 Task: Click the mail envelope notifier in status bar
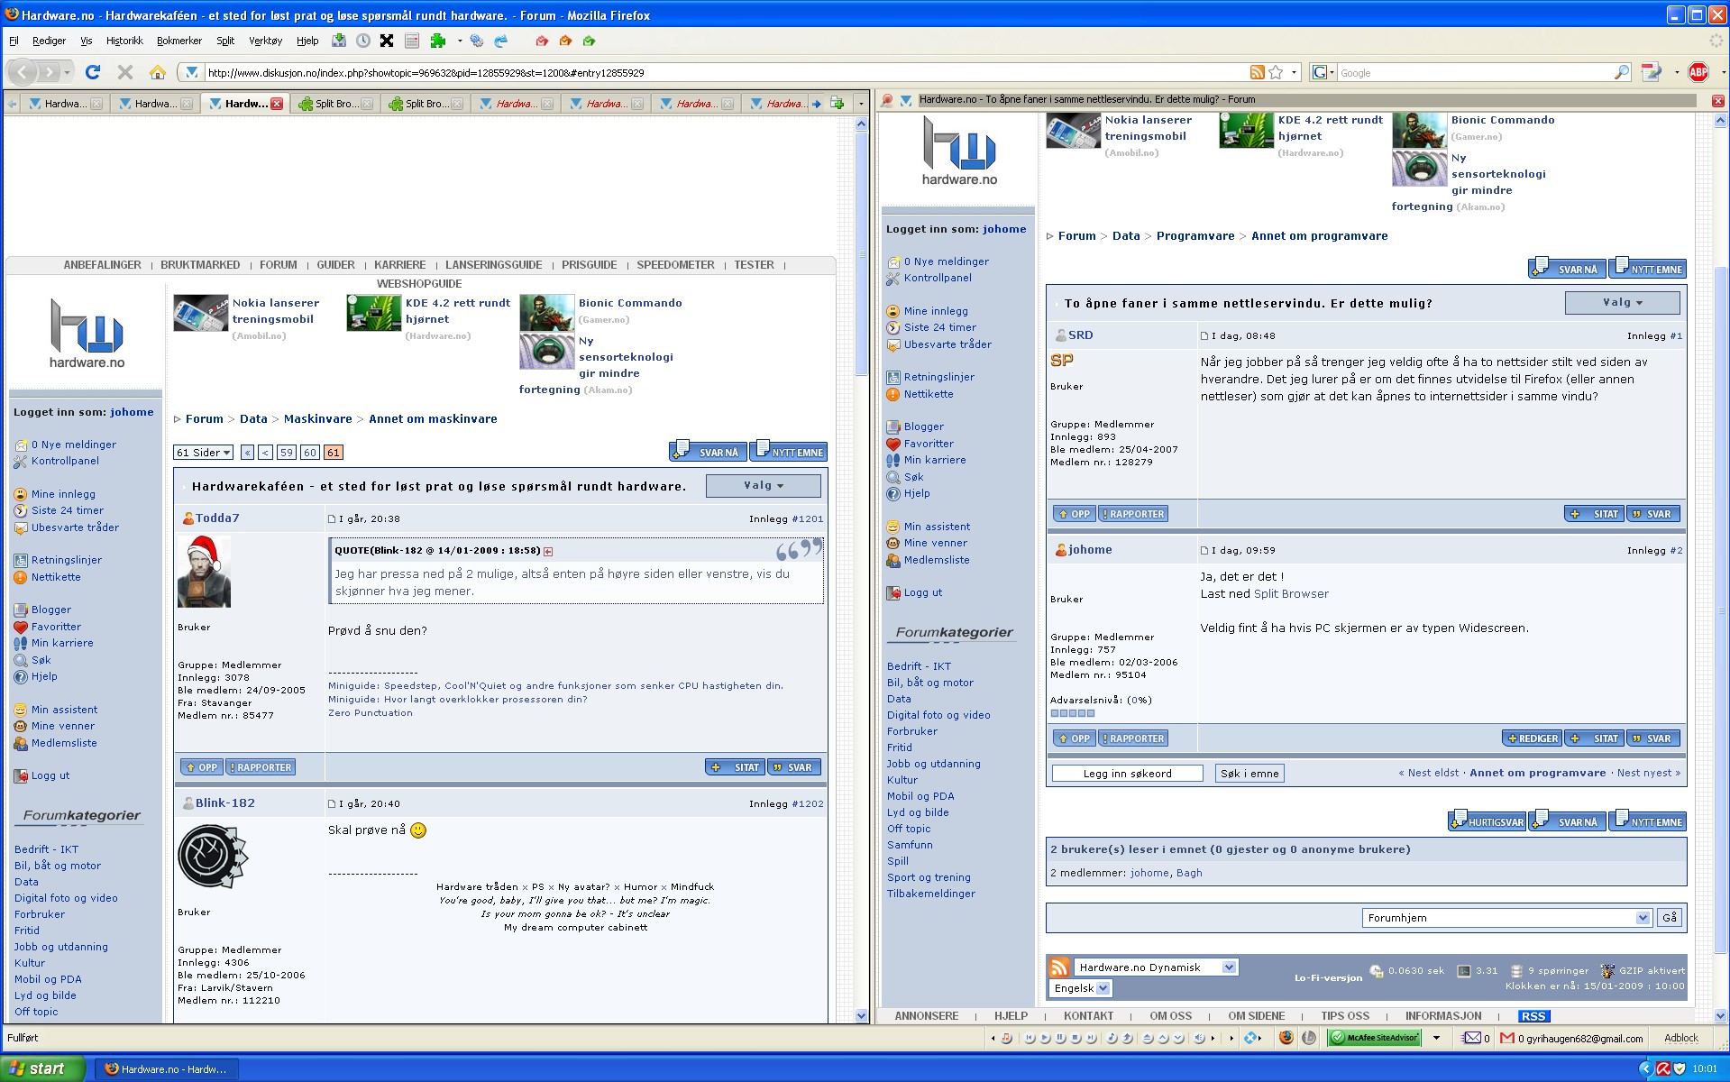click(x=1472, y=1039)
